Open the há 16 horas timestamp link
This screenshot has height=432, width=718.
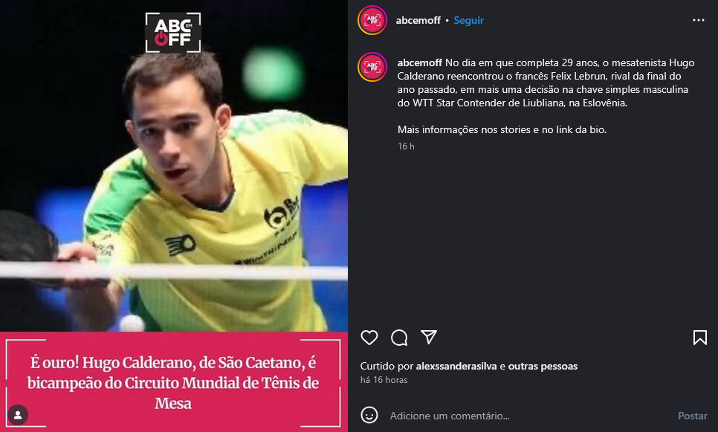384,380
